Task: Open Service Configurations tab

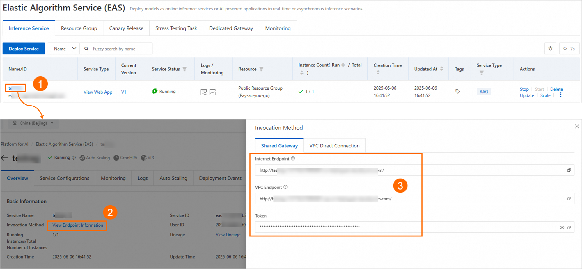Action: tap(64, 178)
